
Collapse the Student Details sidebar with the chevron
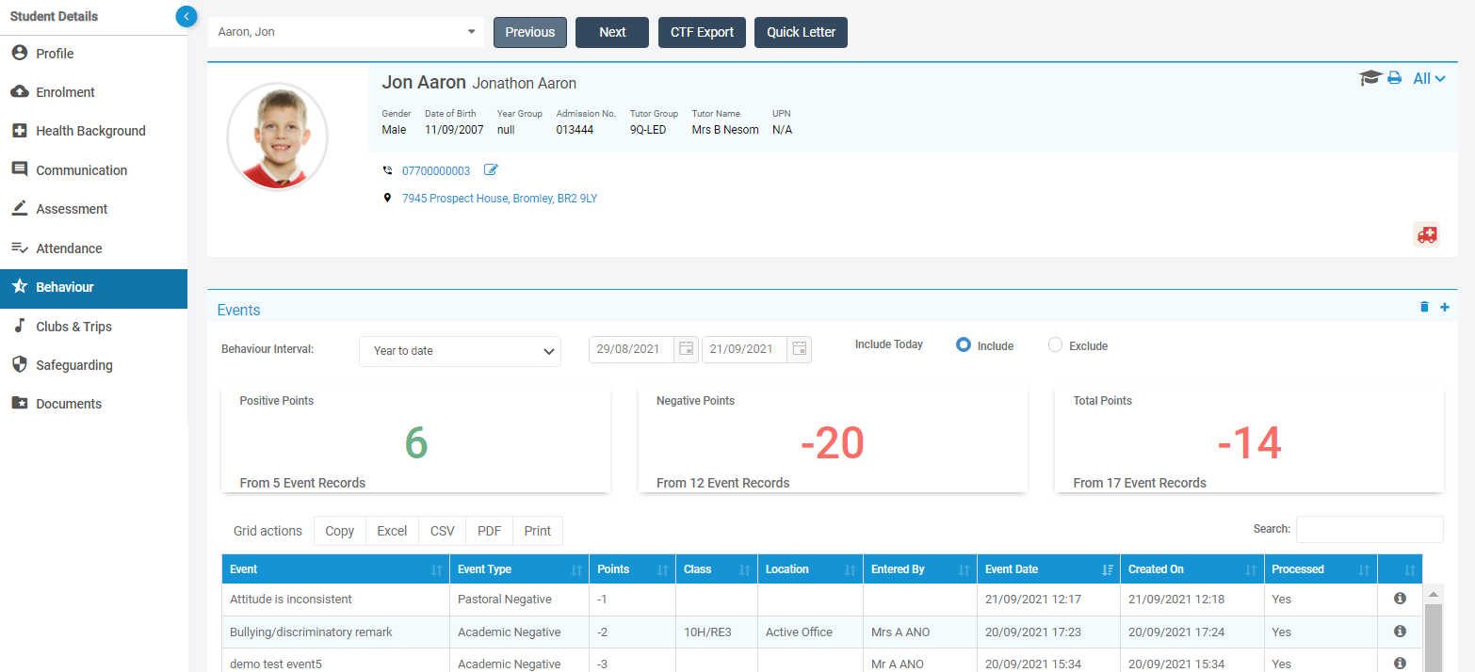coord(186,16)
